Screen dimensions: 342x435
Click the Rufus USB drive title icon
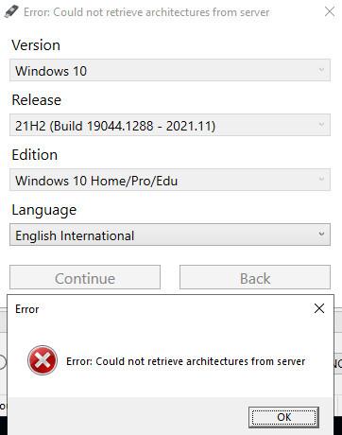click(x=11, y=12)
